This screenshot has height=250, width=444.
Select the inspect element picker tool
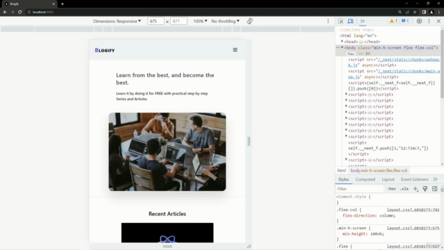[x=341, y=22]
